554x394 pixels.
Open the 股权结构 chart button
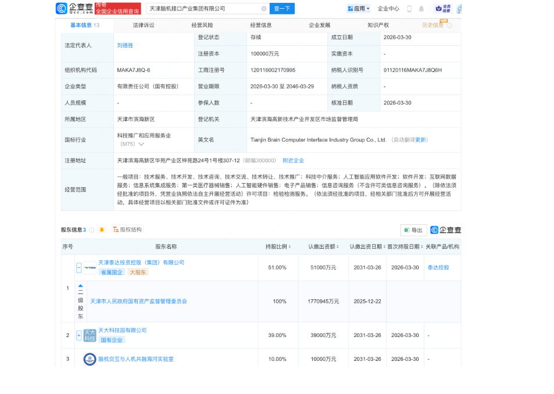[x=127, y=230]
